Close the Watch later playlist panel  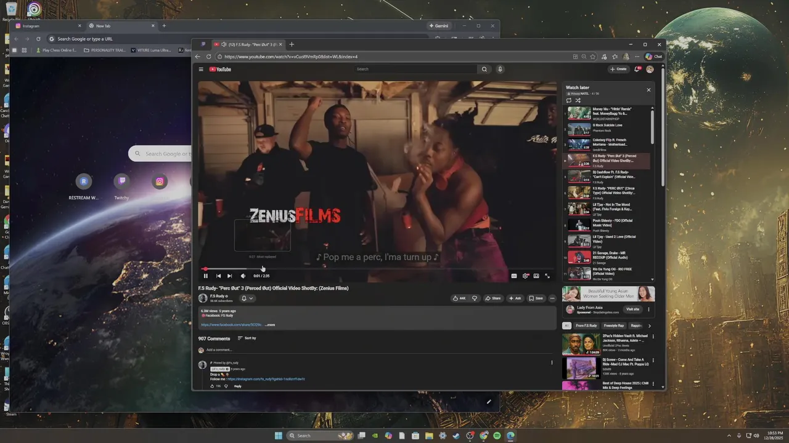[648, 90]
